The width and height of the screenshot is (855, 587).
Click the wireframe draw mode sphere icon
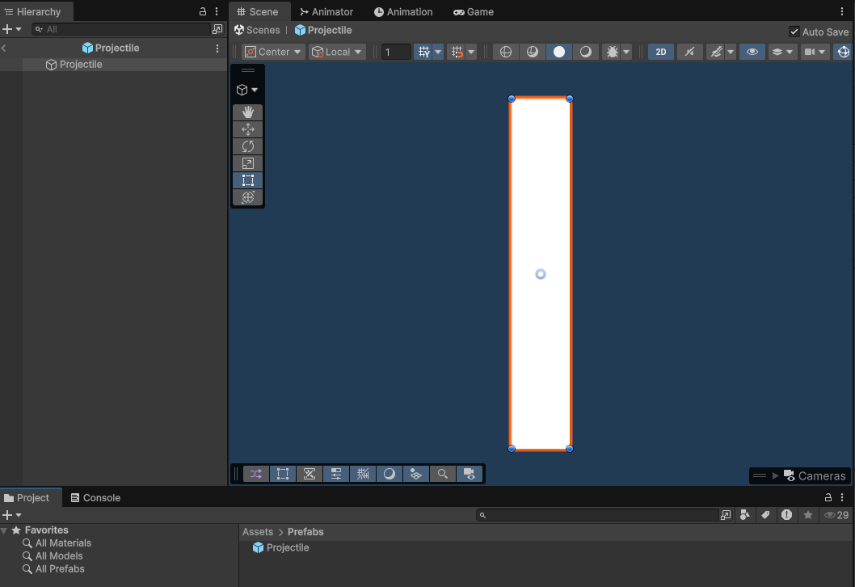point(505,52)
